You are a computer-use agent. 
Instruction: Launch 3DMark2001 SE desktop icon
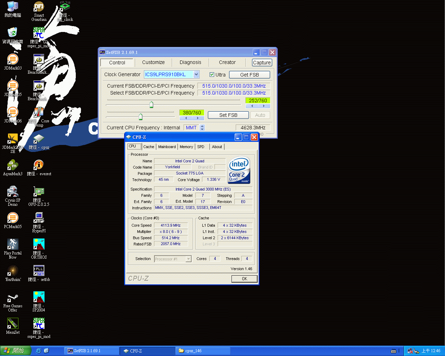[13, 143]
